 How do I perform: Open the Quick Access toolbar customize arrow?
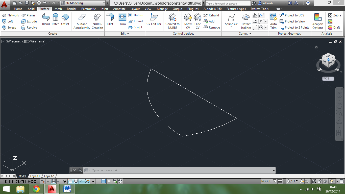point(108,3)
